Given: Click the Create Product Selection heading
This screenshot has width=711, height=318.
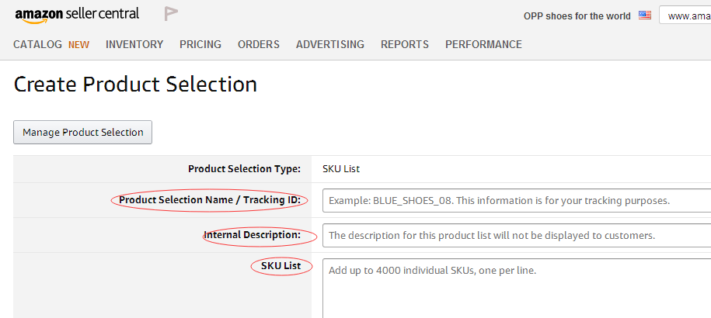Looking at the screenshot, I should coord(135,84).
